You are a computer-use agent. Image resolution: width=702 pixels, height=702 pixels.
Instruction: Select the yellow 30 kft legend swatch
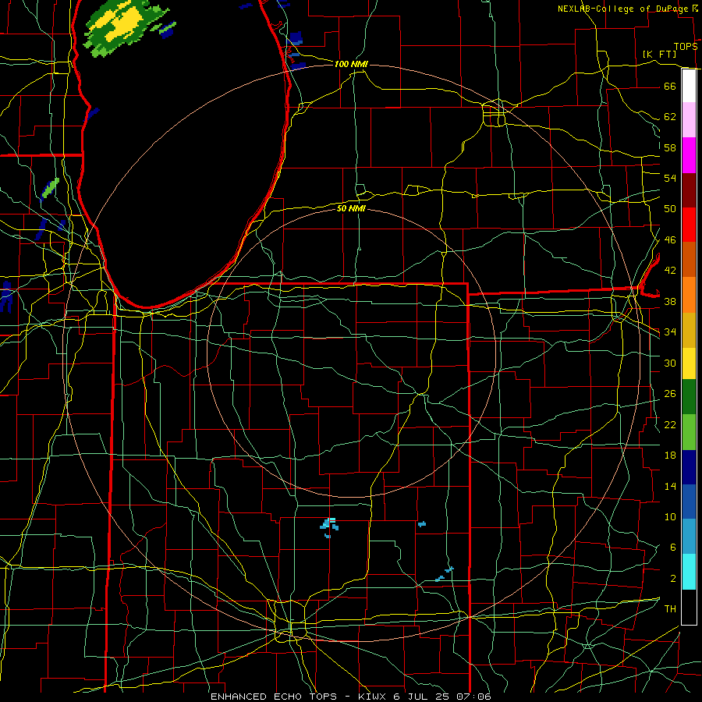coord(689,363)
